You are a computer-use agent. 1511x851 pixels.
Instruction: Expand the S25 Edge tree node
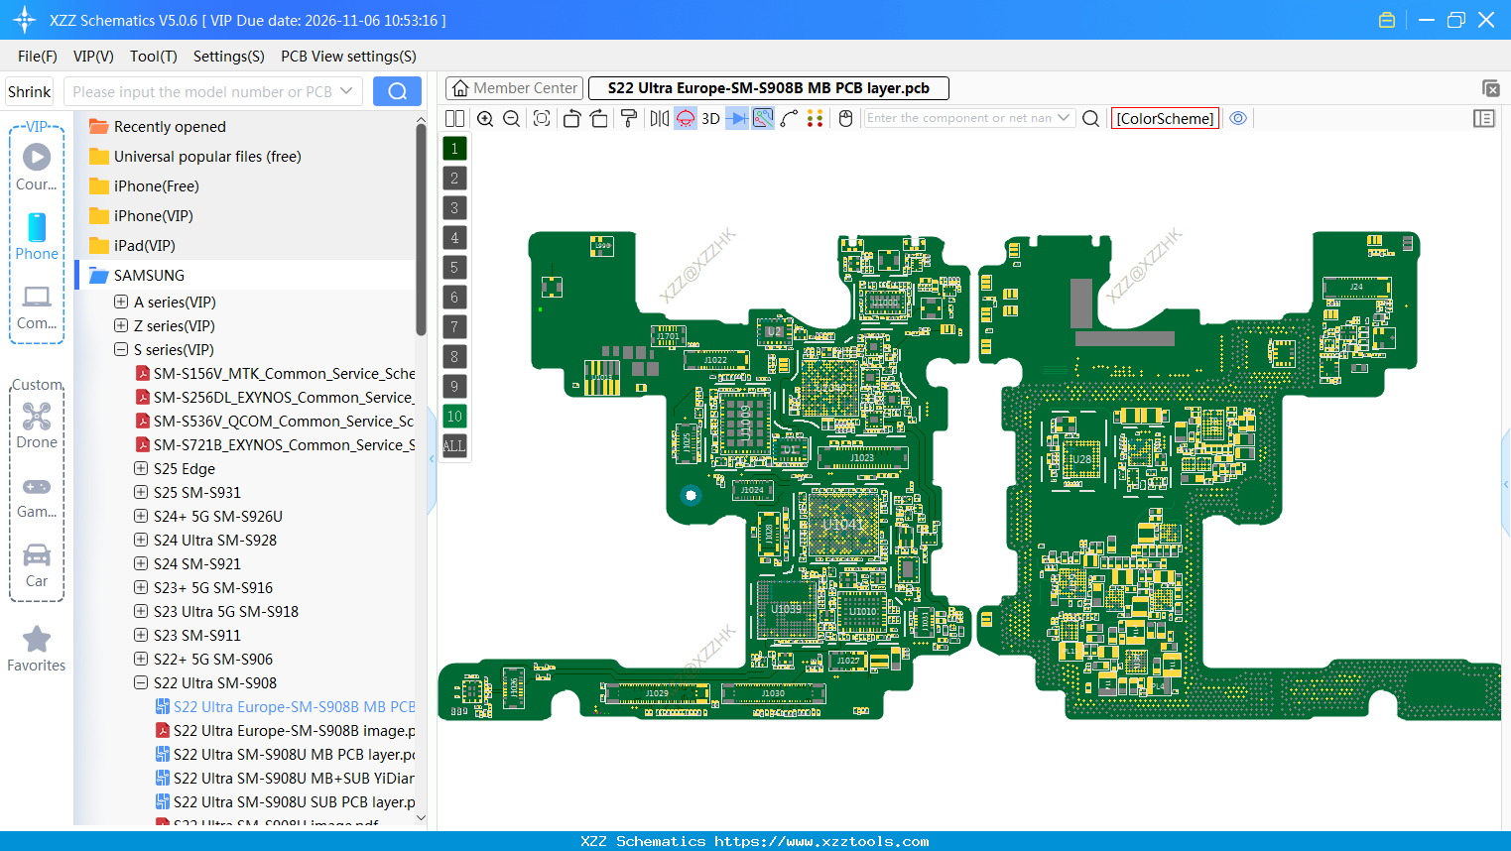(x=140, y=468)
